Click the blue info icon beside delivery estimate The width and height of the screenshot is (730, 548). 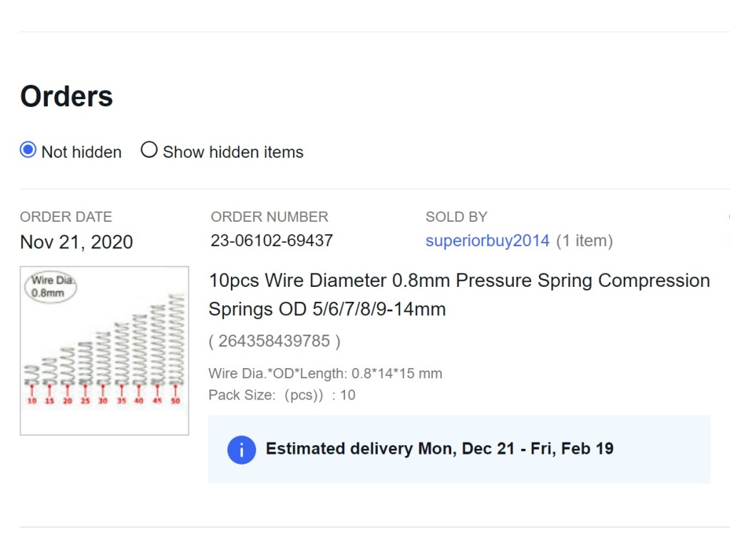point(242,450)
